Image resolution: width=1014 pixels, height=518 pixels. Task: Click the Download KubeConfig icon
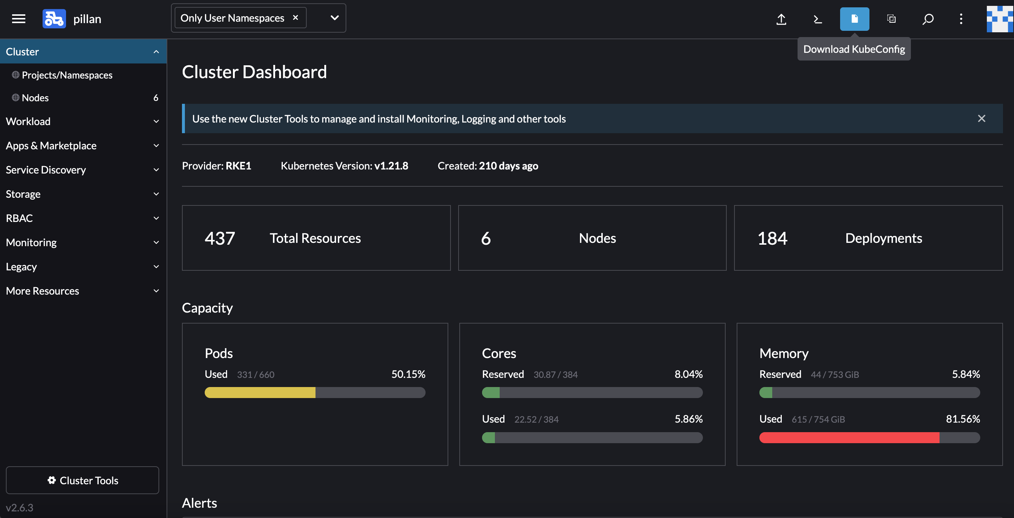point(854,19)
